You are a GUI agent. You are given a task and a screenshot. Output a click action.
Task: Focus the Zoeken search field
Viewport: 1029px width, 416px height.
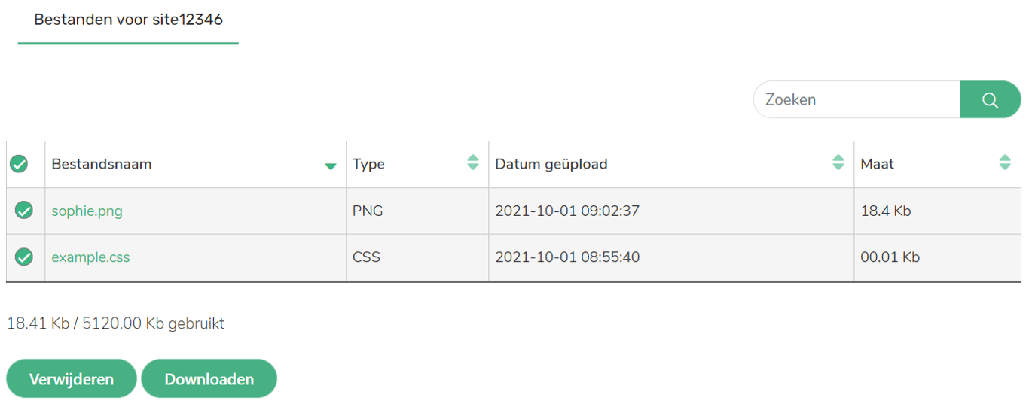click(x=856, y=100)
